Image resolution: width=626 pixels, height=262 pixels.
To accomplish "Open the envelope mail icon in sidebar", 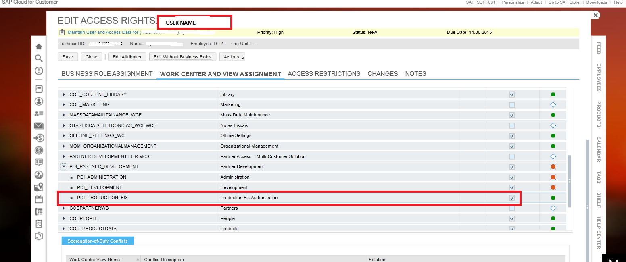I will (39, 126).
